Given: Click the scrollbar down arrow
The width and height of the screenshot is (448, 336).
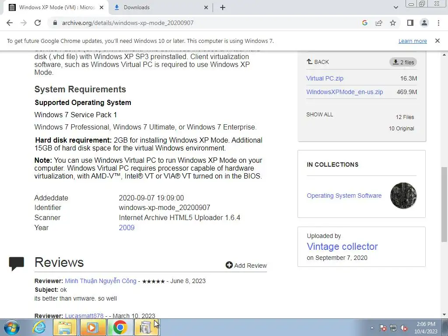Looking at the screenshot, I should 444,315.
